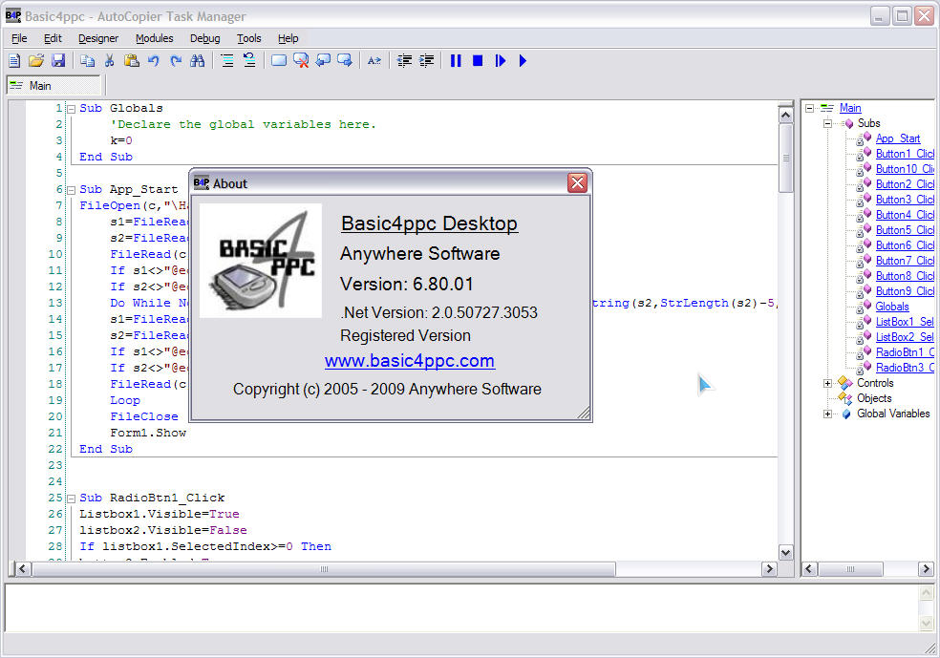Click the About dialog's B4P title icon

pyautogui.click(x=202, y=182)
